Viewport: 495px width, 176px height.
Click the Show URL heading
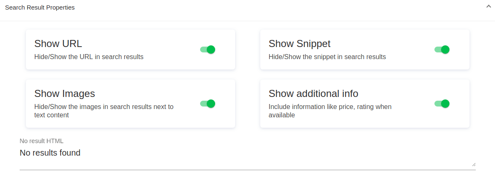[x=58, y=44]
